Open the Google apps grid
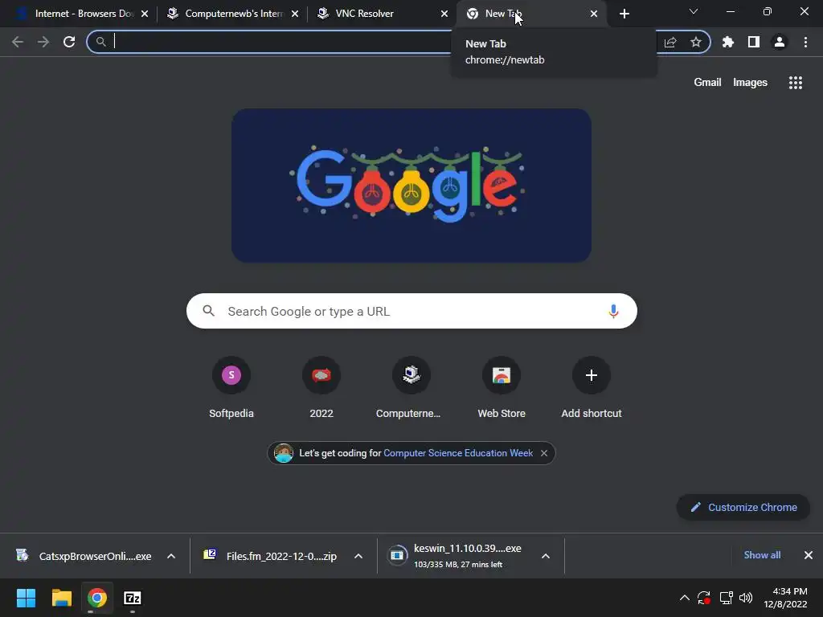Viewport: 823px width, 617px height. point(796,83)
